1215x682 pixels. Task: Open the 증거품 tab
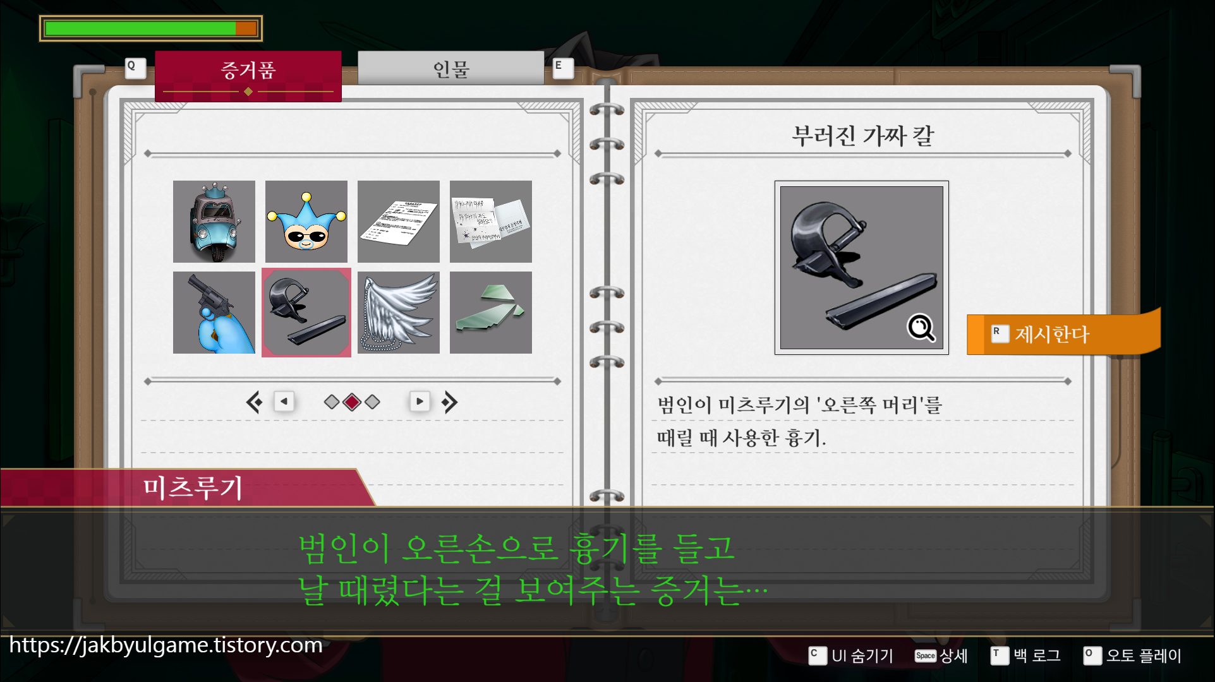(248, 71)
